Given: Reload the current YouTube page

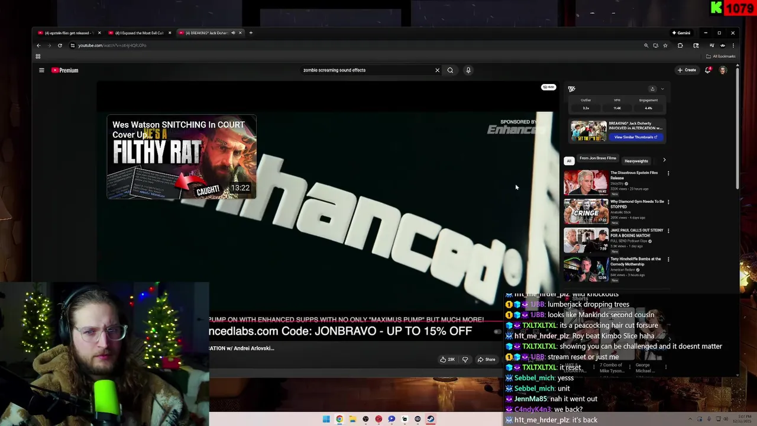Looking at the screenshot, I should 60,46.
